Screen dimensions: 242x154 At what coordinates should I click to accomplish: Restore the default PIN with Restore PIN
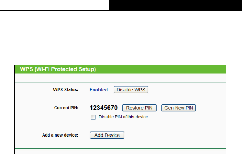click(x=139, y=108)
